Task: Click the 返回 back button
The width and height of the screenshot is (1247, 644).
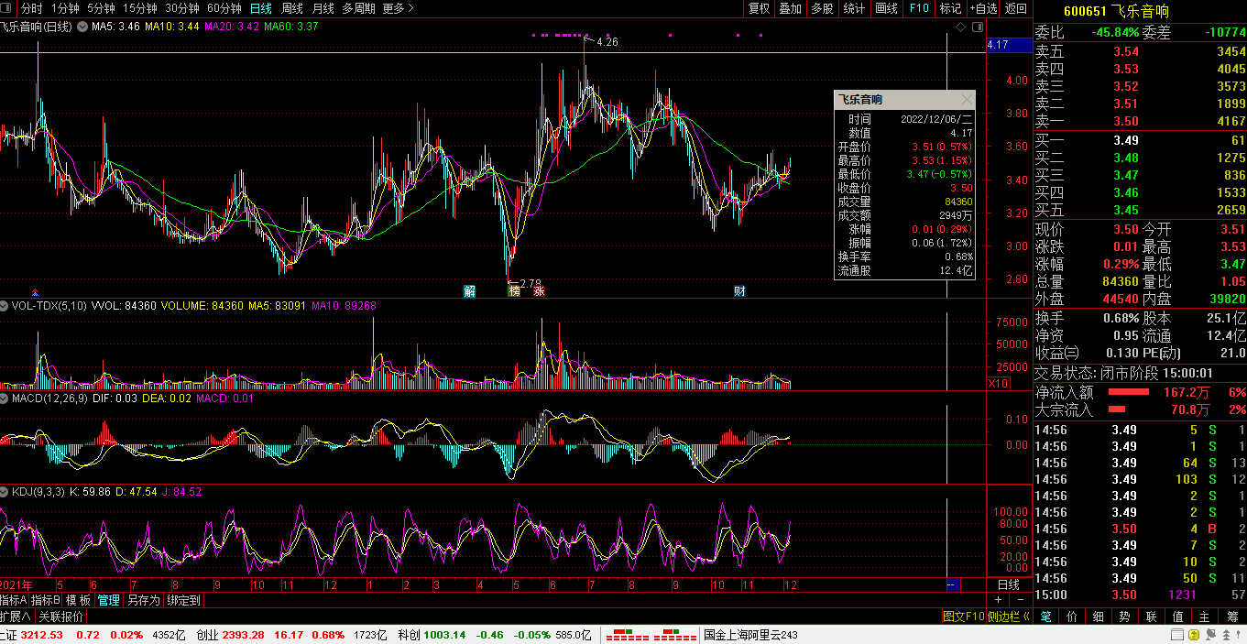Action: [x=1016, y=8]
